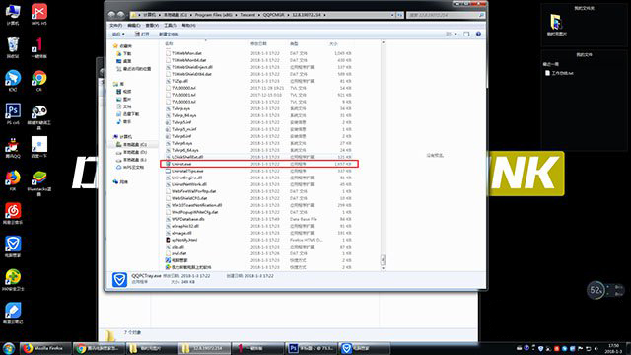Refresh the Explorer address bar
Viewport: 631px width, 355px height.
tap(400, 15)
